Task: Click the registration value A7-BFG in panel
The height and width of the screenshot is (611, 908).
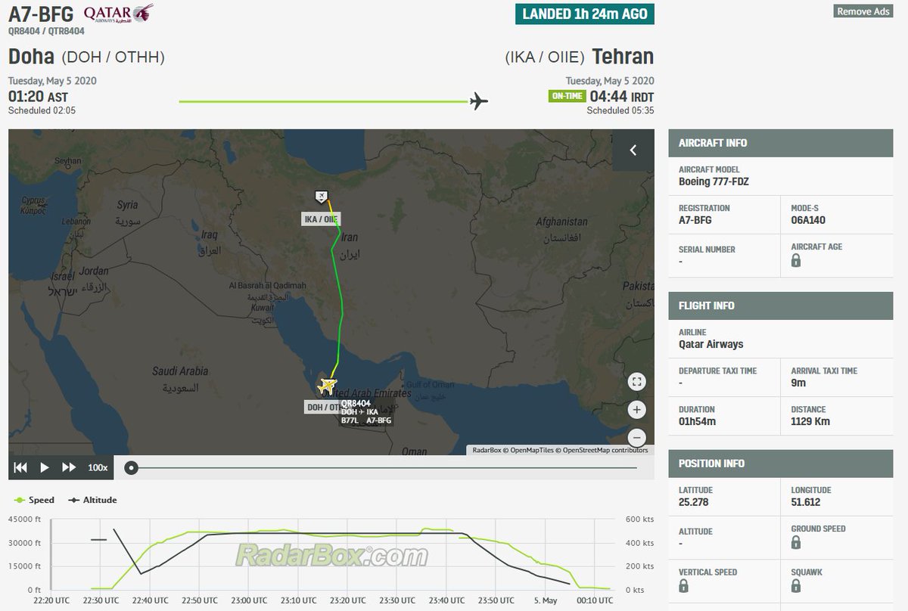Action: [695, 221]
